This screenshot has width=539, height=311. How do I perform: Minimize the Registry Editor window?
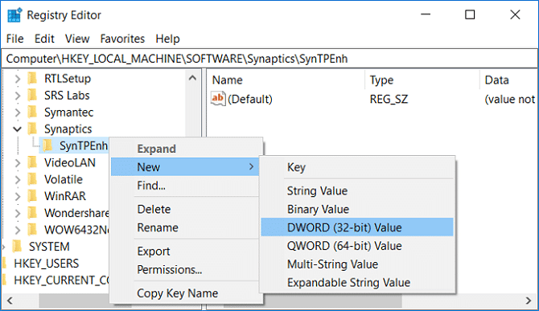pyautogui.click(x=426, y=14)
